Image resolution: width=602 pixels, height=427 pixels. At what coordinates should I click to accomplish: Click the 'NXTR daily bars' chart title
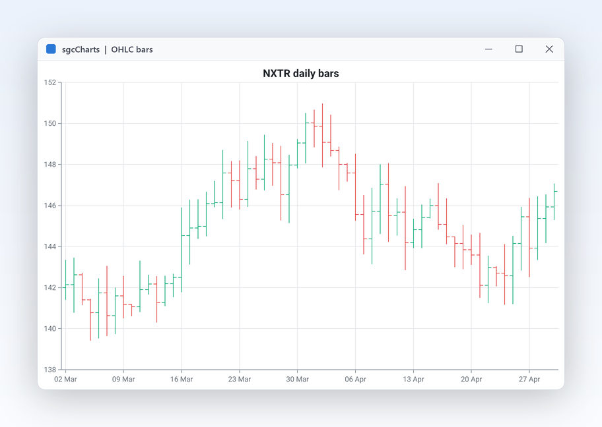click(300, 73)
